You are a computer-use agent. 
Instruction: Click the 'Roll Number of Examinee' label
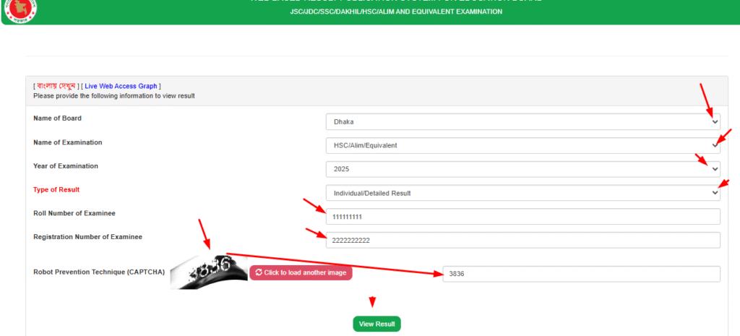pyautogui.click(x=74, y=213)
